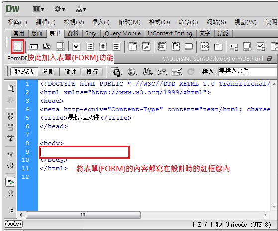This screenshot has height=231, width=278.
Task: Click the horizontal scrollbar thumb
Action: [83, 215]
